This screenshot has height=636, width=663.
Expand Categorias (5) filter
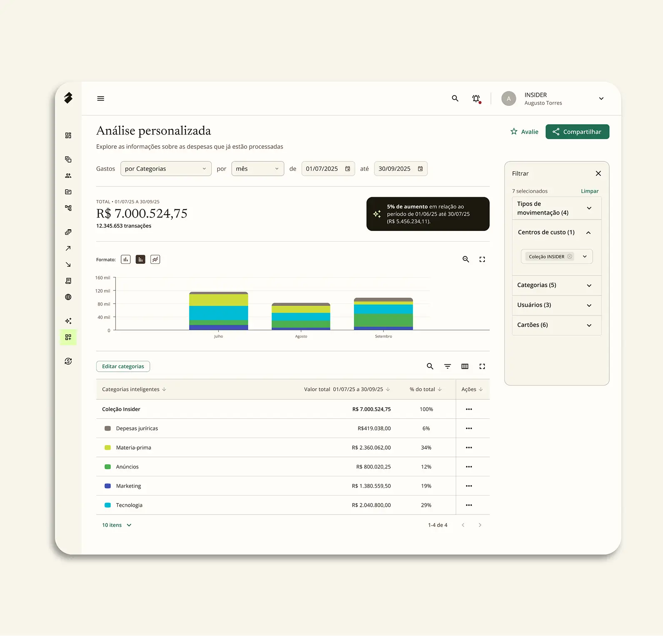[557, 285]
